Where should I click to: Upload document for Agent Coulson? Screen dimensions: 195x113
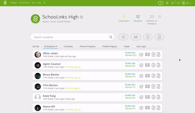pos(153,65)
